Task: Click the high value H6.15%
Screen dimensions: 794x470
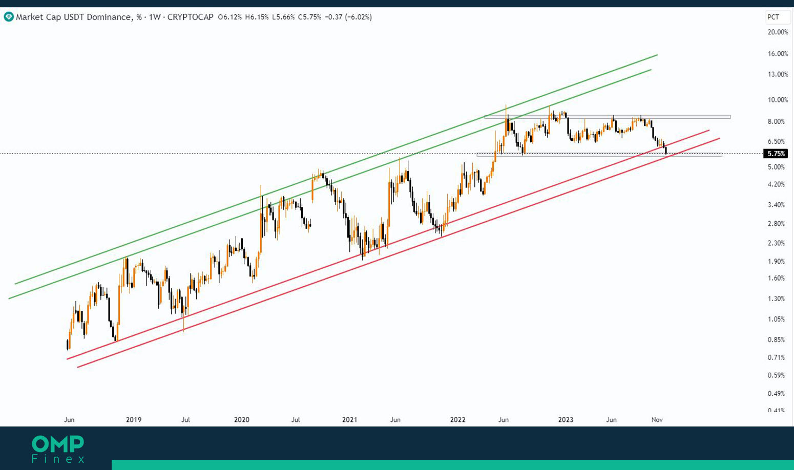Action: point(256,17)
